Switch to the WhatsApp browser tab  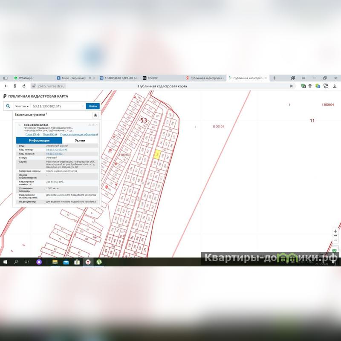point(26,78)
